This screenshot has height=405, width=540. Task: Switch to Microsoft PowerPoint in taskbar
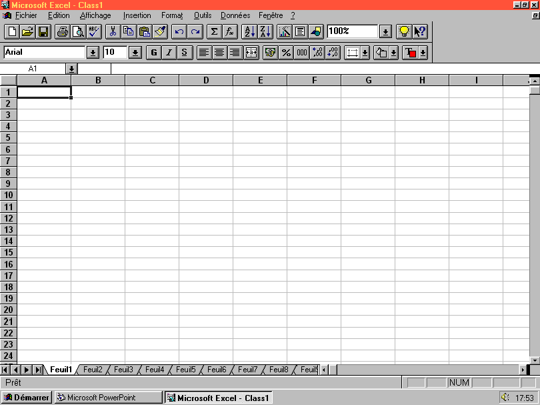[108, 398]
